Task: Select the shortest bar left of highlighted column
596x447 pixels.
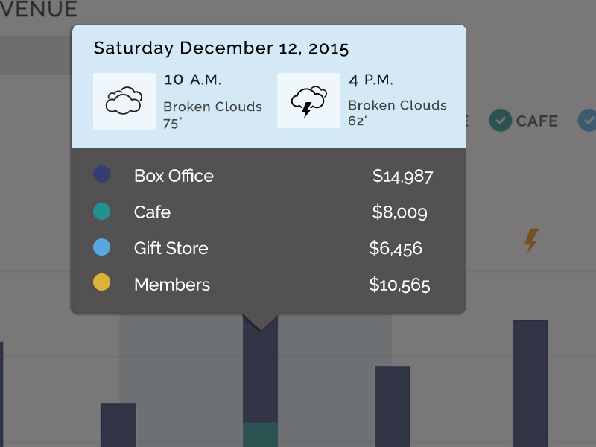Action: (x=118, y=425)
